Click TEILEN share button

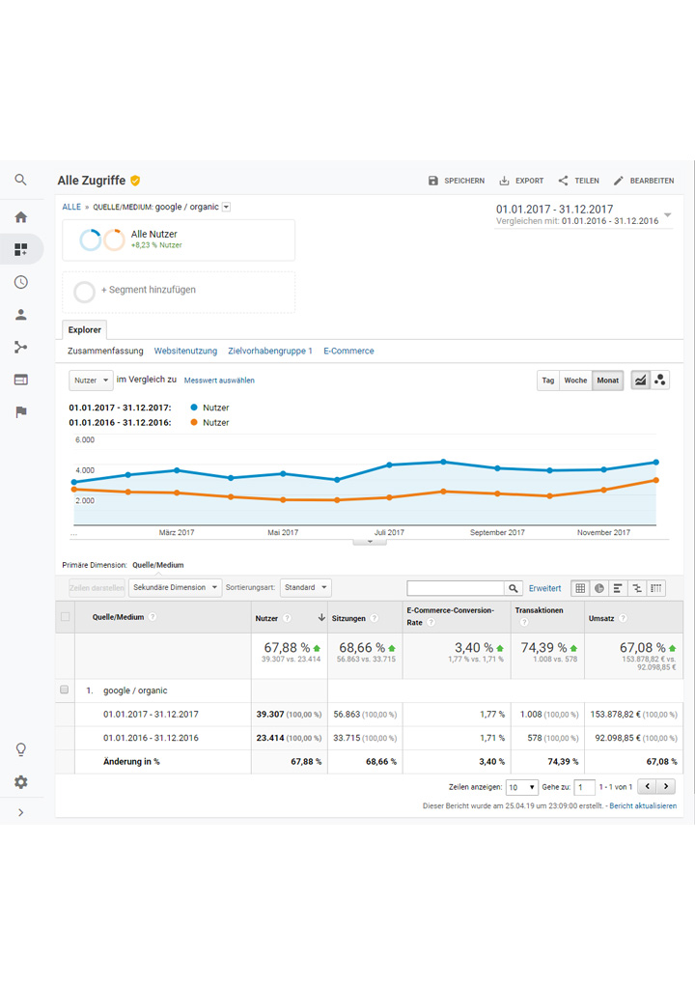578,181
